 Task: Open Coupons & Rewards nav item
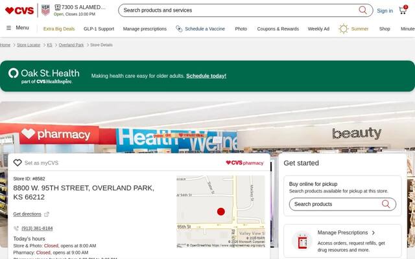click(278, 28)
